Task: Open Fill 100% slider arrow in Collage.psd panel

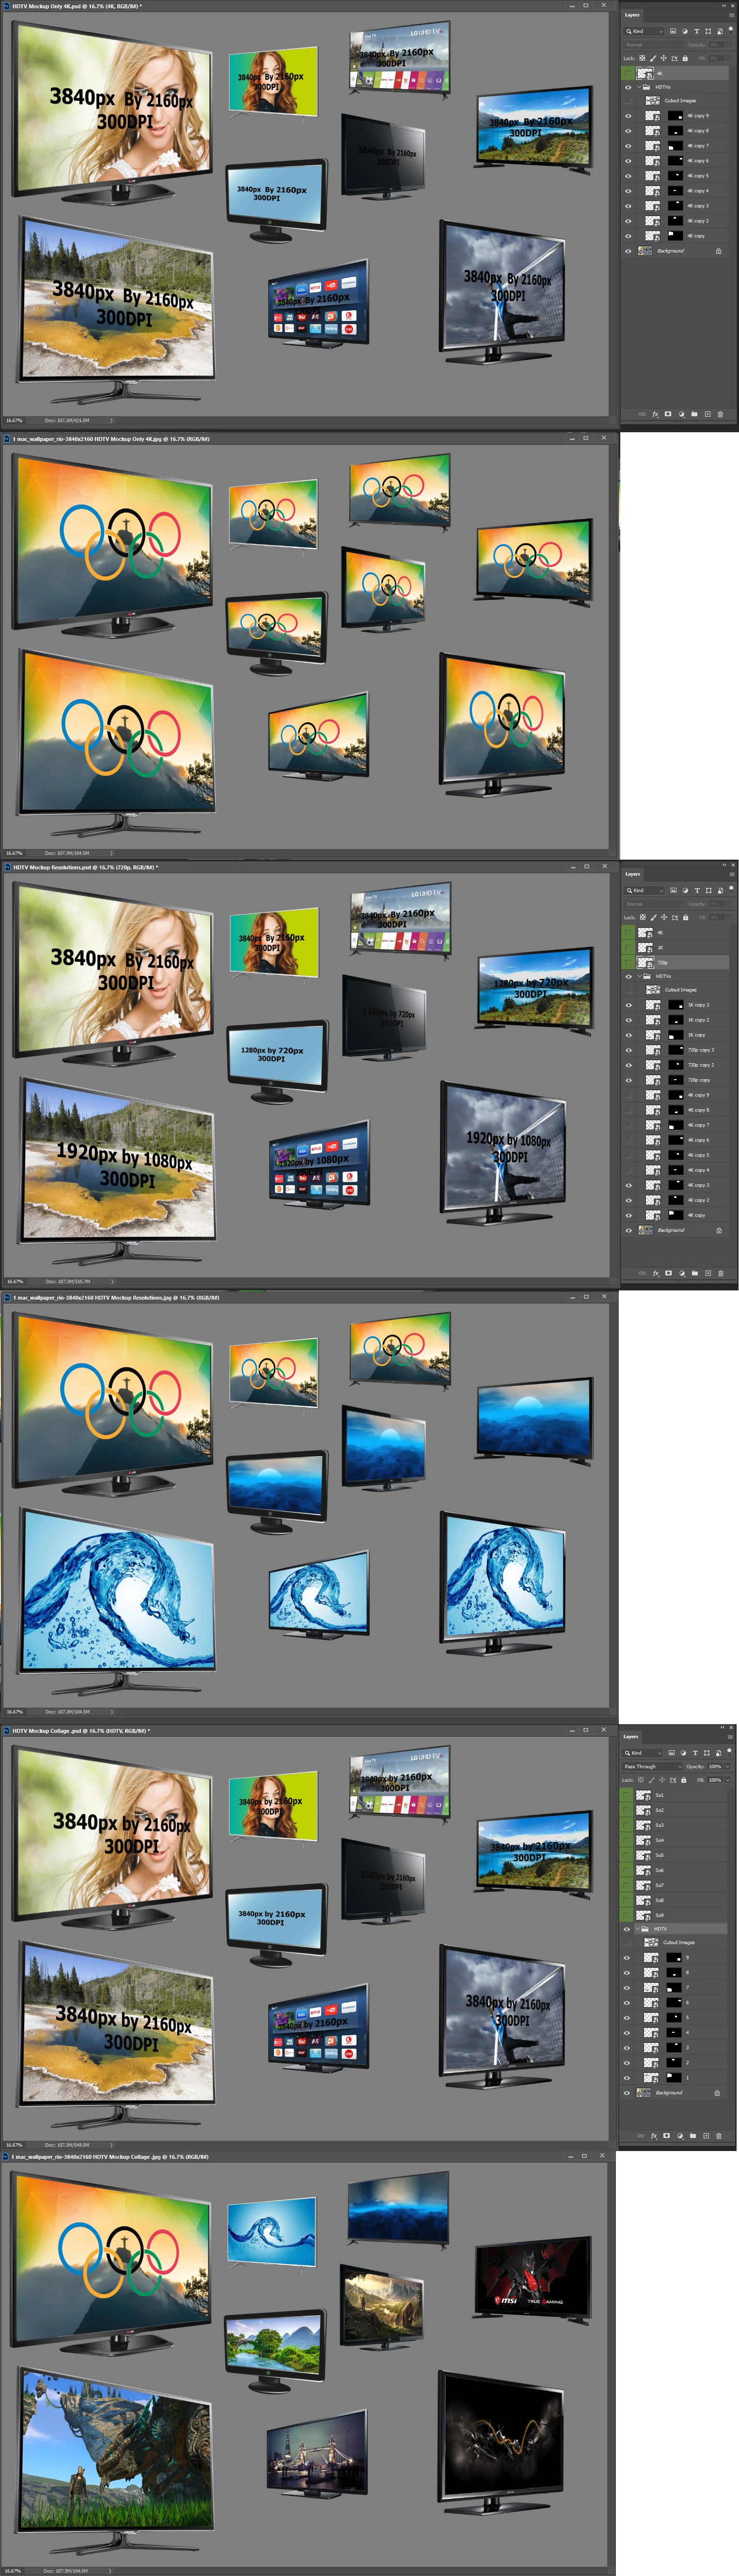Action: tap(728, 1780)
